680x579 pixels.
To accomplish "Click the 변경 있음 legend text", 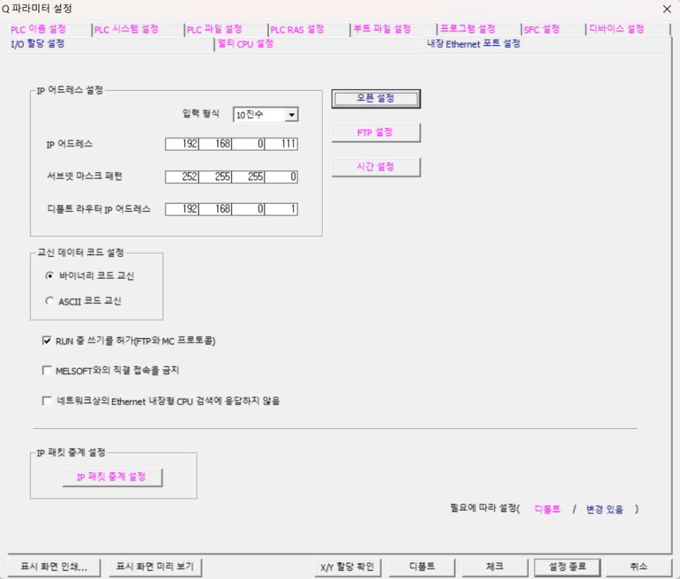I will tap(605, 509).
